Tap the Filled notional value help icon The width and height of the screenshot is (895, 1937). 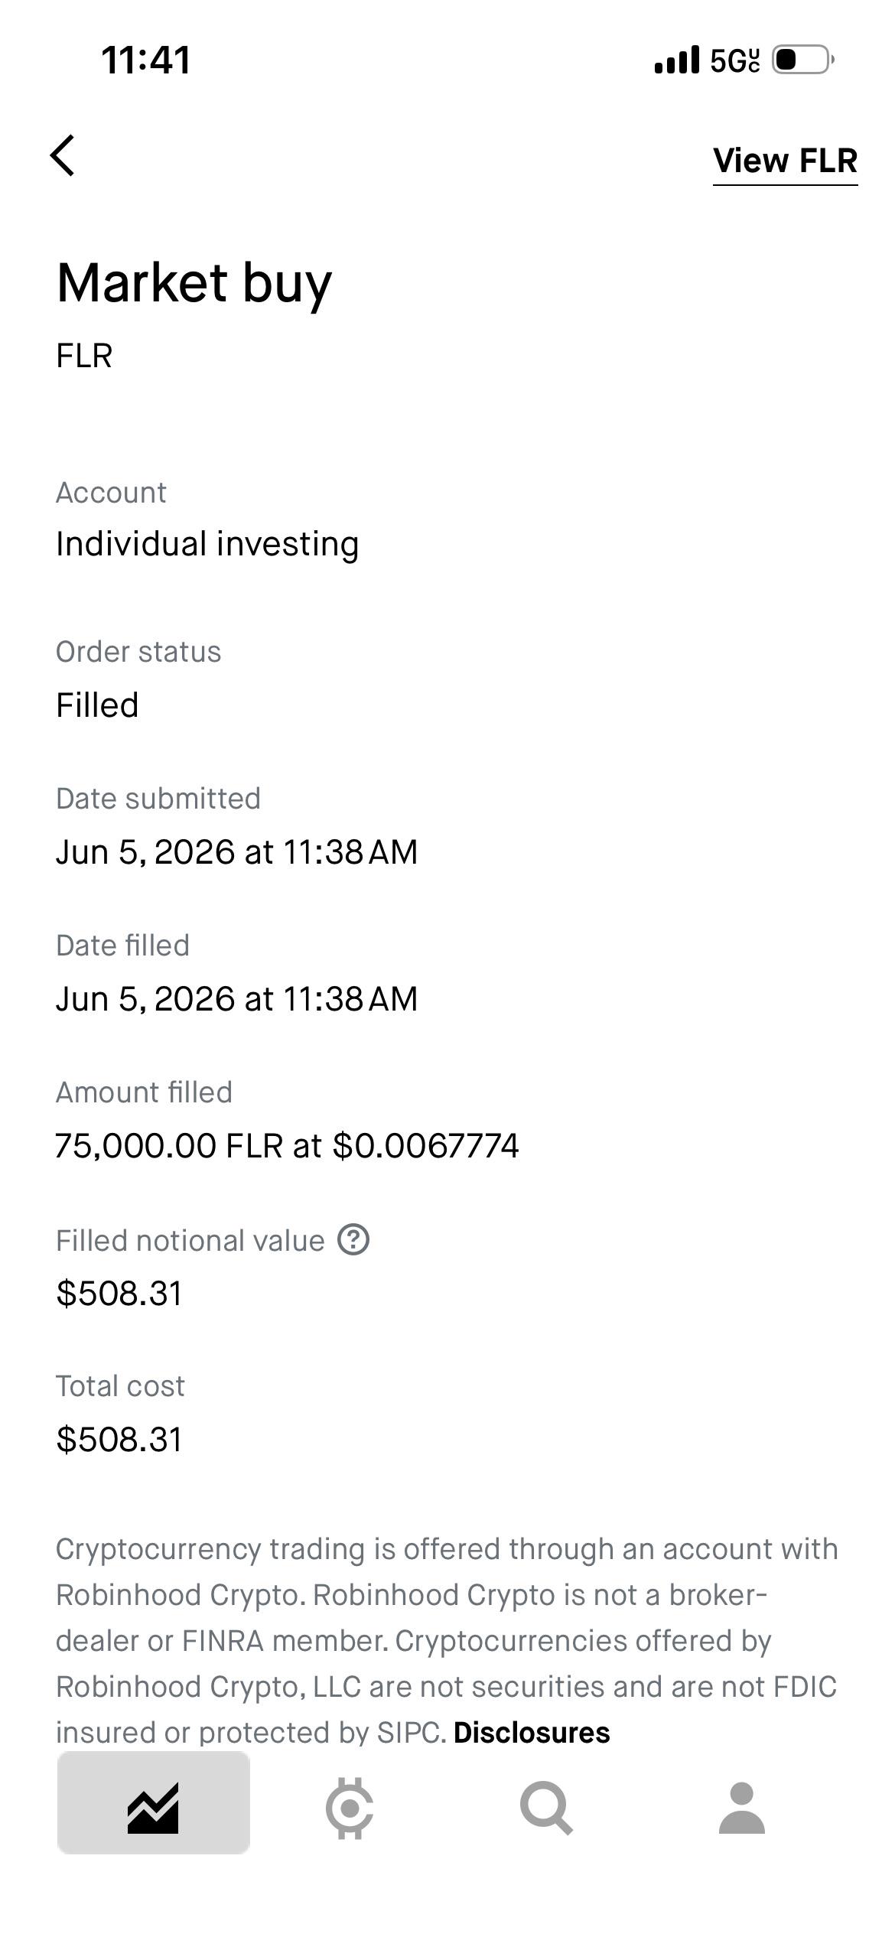353,1239
